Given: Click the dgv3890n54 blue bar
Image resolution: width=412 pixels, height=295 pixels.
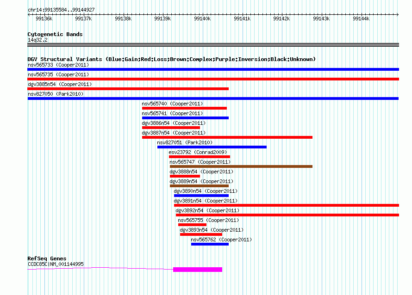Looking at the screenshot, I should 201,196.
